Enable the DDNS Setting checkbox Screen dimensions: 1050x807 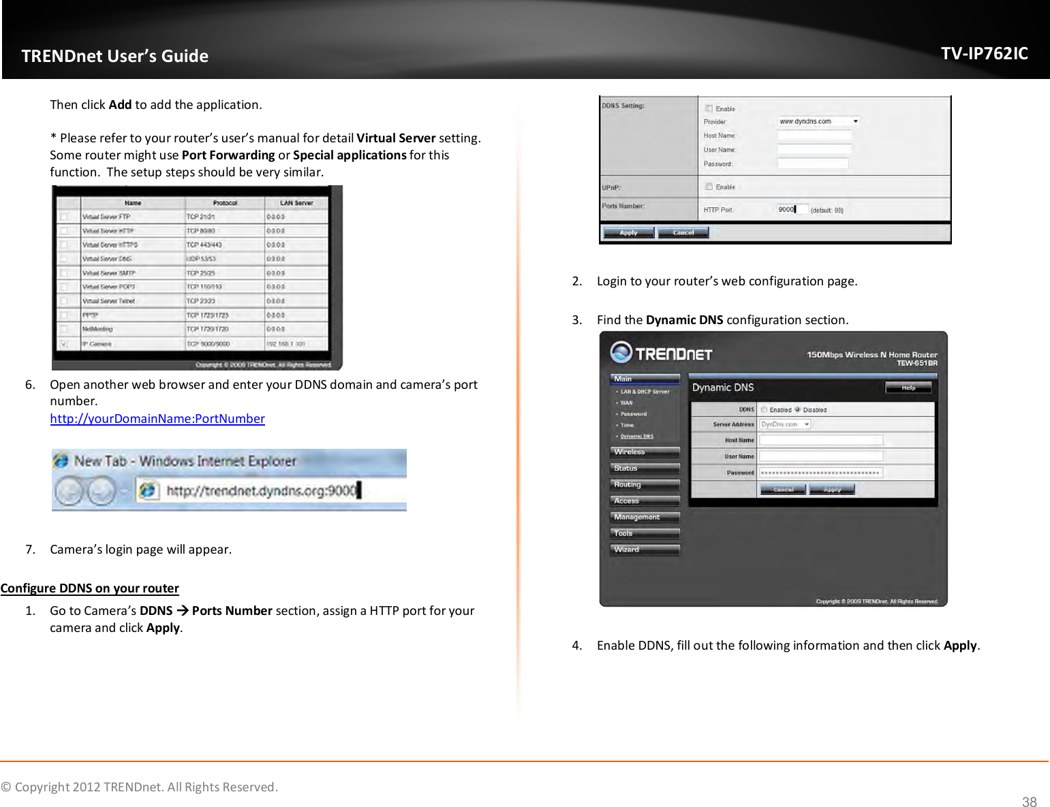coord(709,108)
